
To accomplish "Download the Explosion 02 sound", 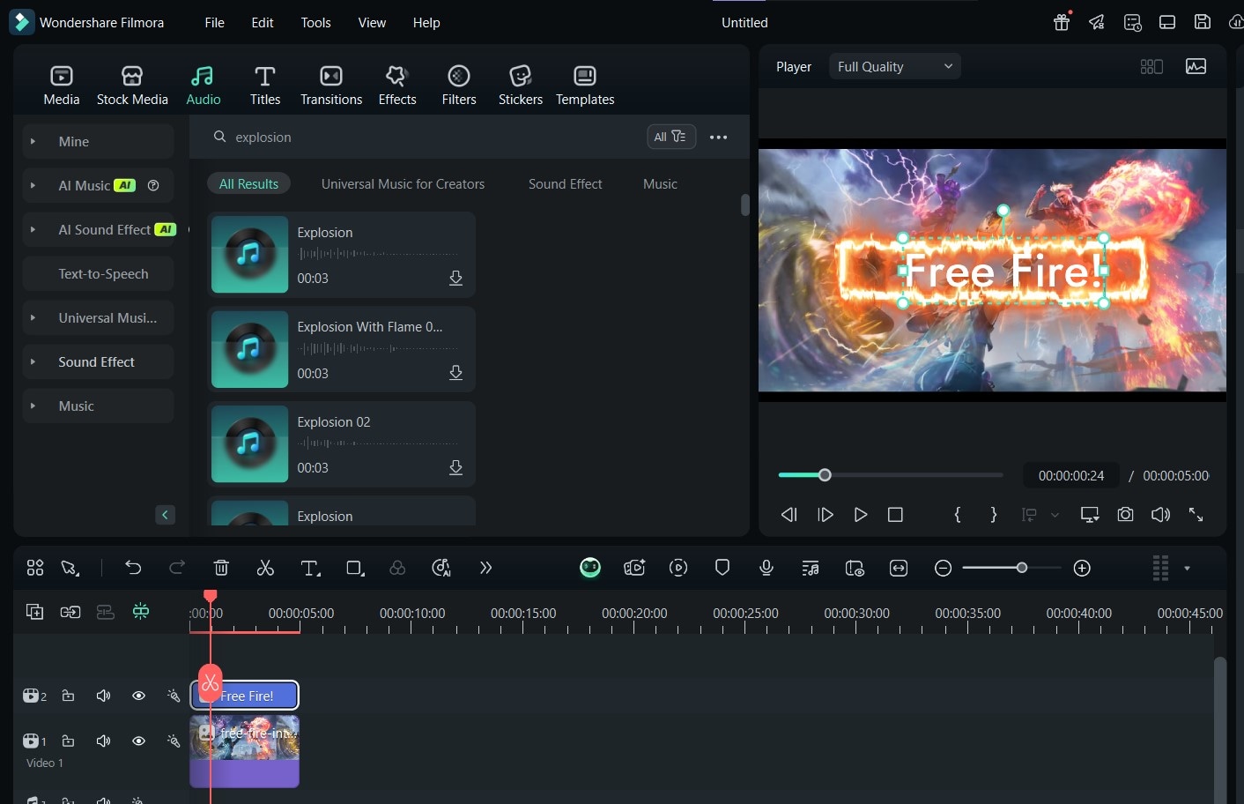I will pos(455,467).
